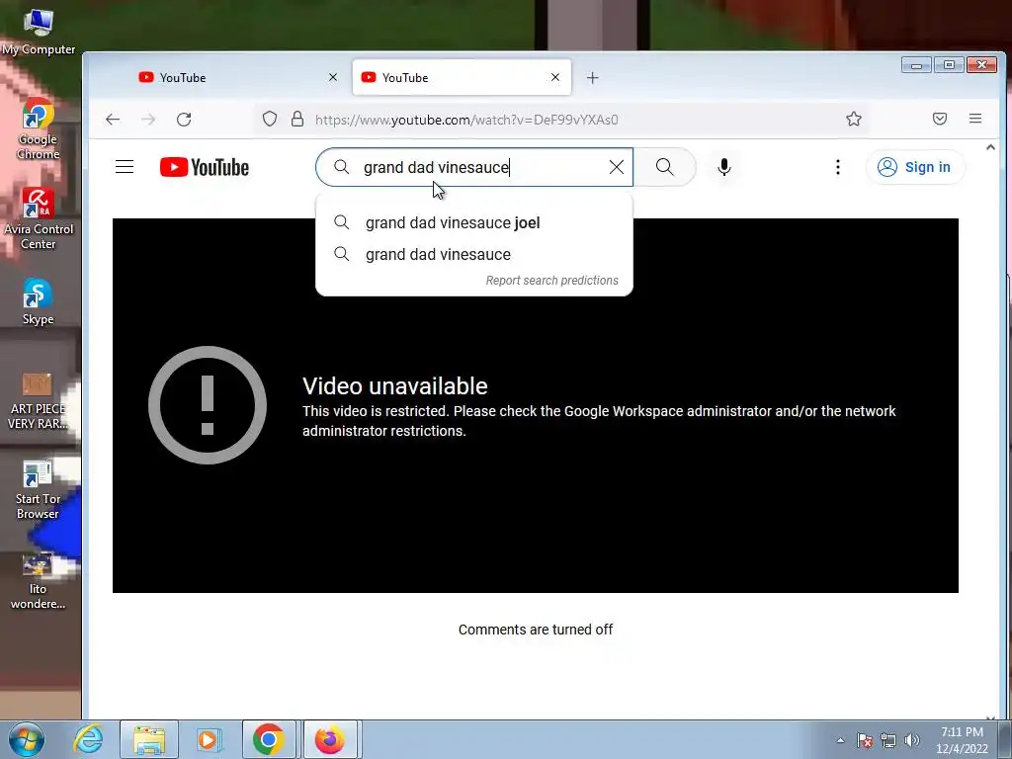The width and height of the screenshot is (1012, 759).
Task: Maximize the Firefox window
Action: coord(949,64)
